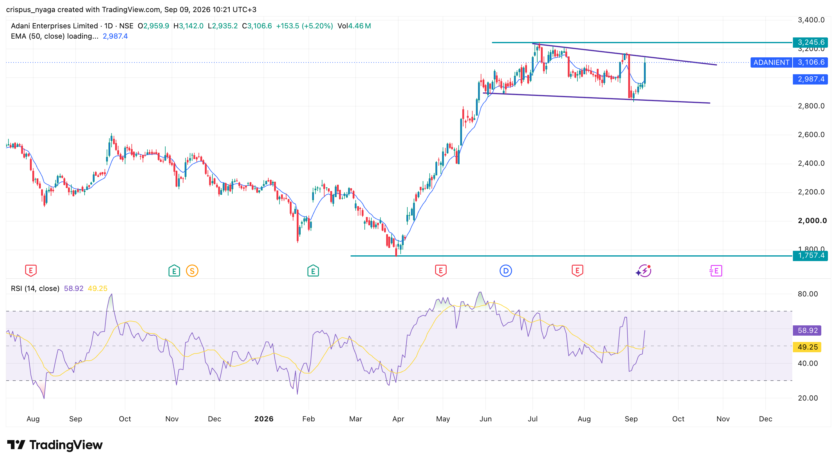Click the 2,987.4 EMA price label on the price axis

pyautogui.click(x=810, y=79)
